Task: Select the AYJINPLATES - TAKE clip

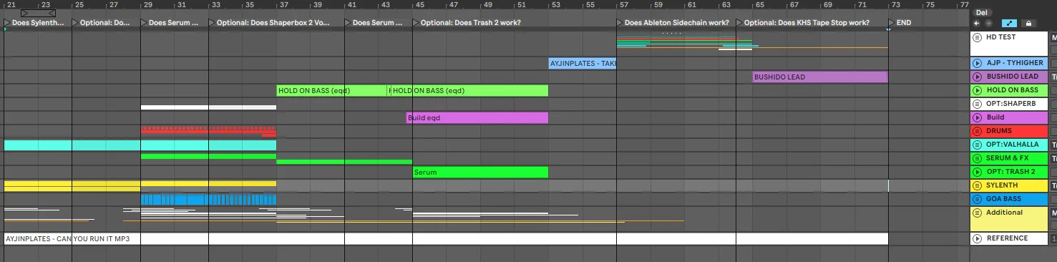Action: pos(583,64)
